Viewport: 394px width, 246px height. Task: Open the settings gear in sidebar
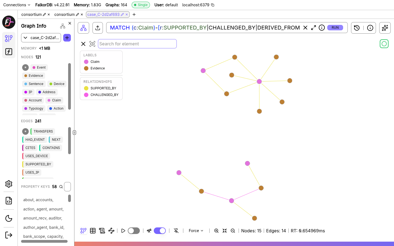9,184
